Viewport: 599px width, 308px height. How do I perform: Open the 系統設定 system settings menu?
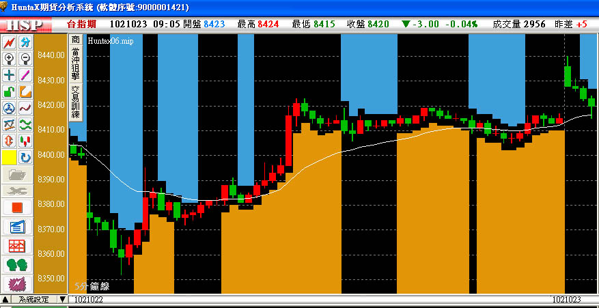tap(34, 299)
